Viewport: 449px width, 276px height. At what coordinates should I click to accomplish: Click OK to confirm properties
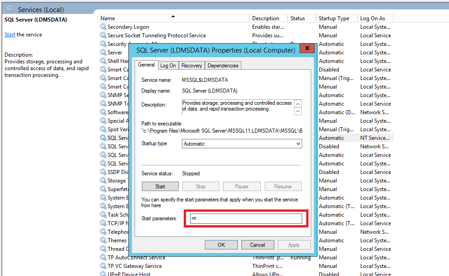click(221, 245)
